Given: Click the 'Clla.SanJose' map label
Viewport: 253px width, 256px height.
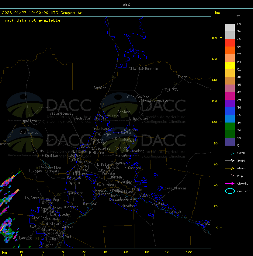Looking at the screenshot, I should pos(138,97).
